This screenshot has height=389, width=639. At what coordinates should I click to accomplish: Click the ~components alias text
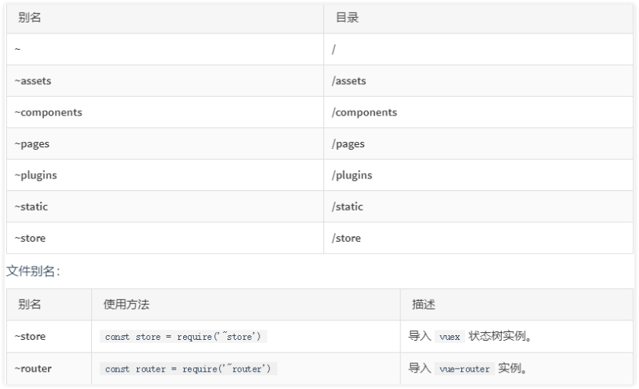pyautogui.click(x=48, y=112)
